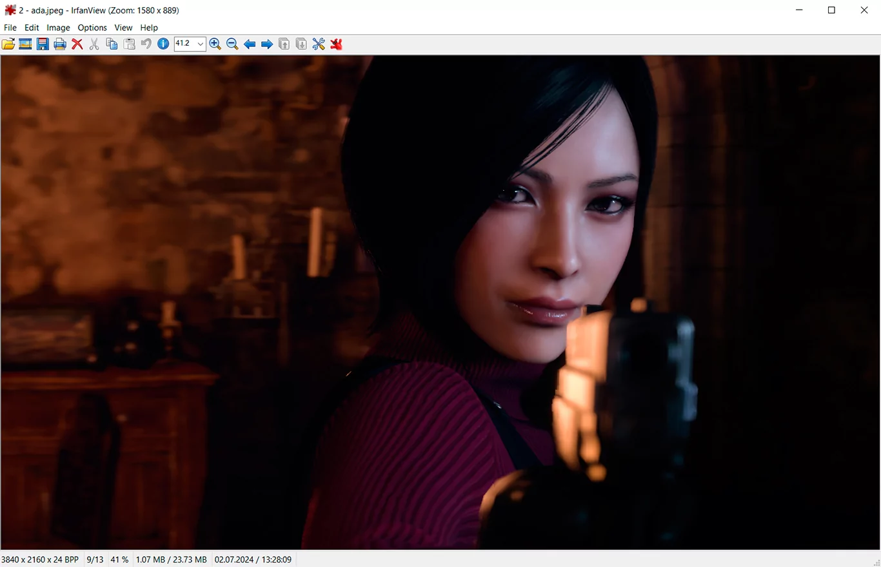Click the Save floppy disk icon

click(x=43, y=44)
